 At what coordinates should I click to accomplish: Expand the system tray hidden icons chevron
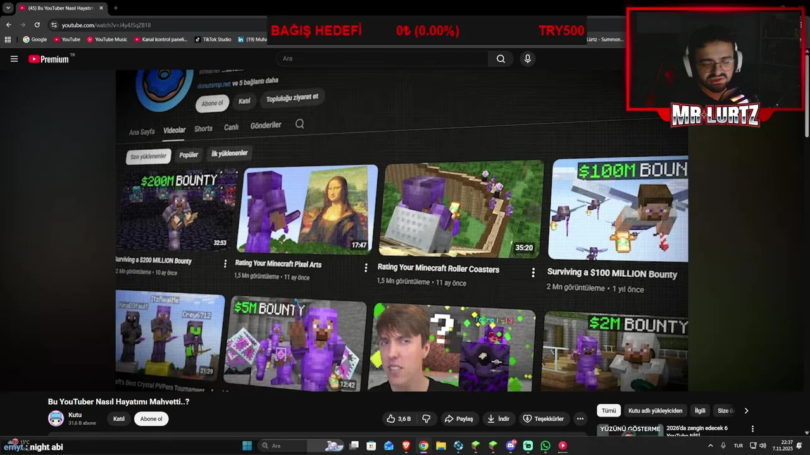710,446
